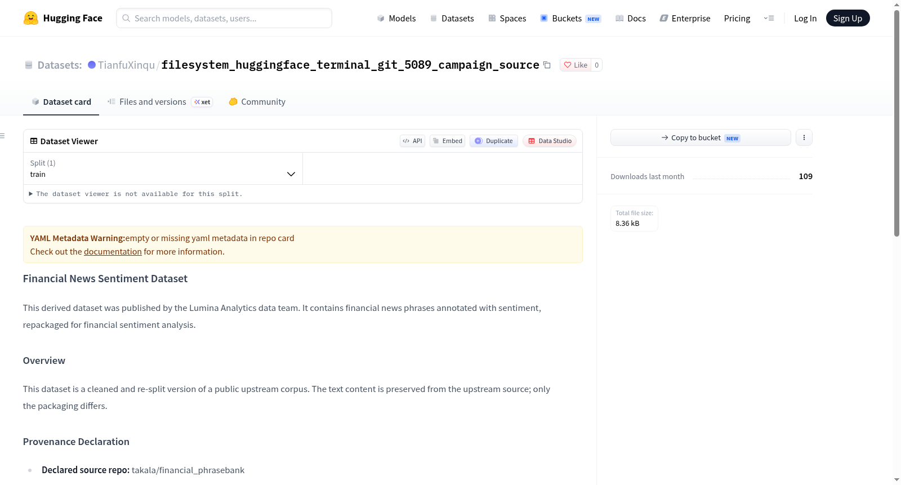
Task: Click the Downloads last month value 109
Action: coord(806,176)
